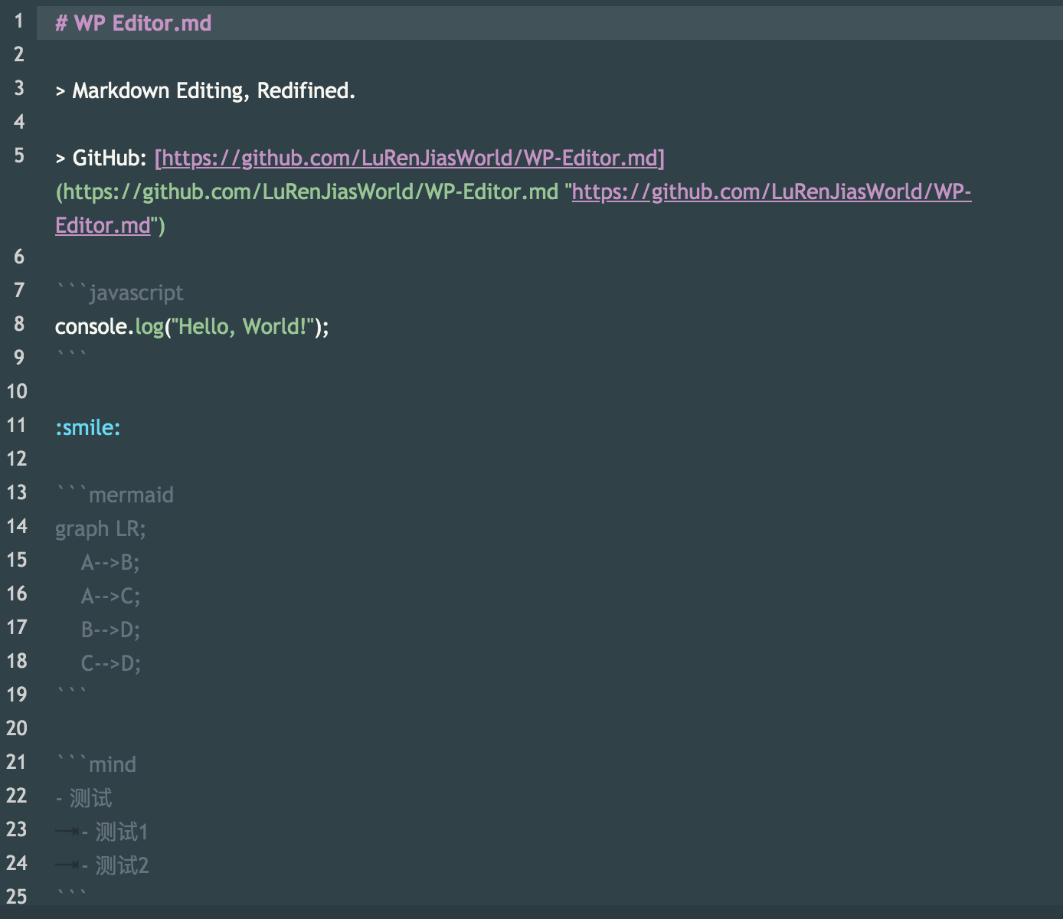Click the 'GitHub:' label on line 5

click(x=110, y=158)
